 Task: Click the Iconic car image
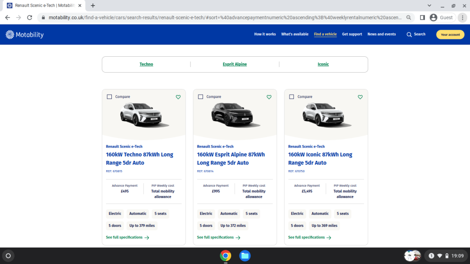tap(327, 115)
